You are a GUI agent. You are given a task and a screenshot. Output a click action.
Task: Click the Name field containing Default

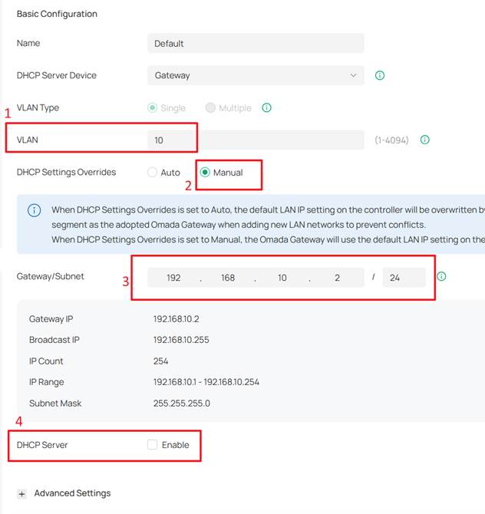point(256,43)
